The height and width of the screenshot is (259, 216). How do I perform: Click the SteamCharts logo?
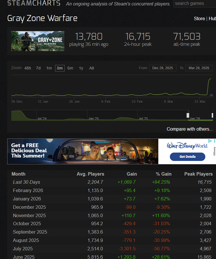coord(34,3)
